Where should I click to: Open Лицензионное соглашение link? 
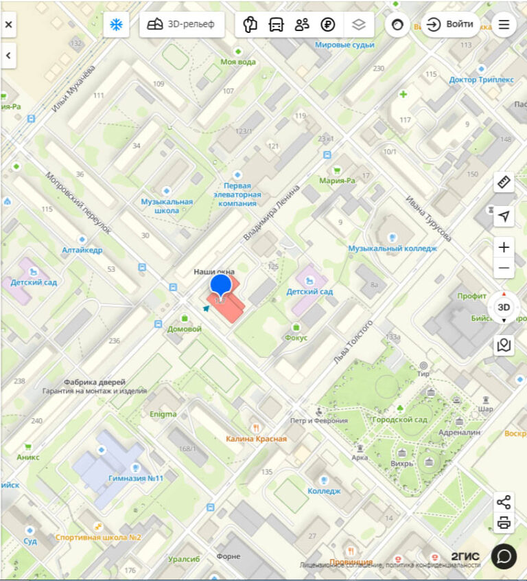[341, 565]
